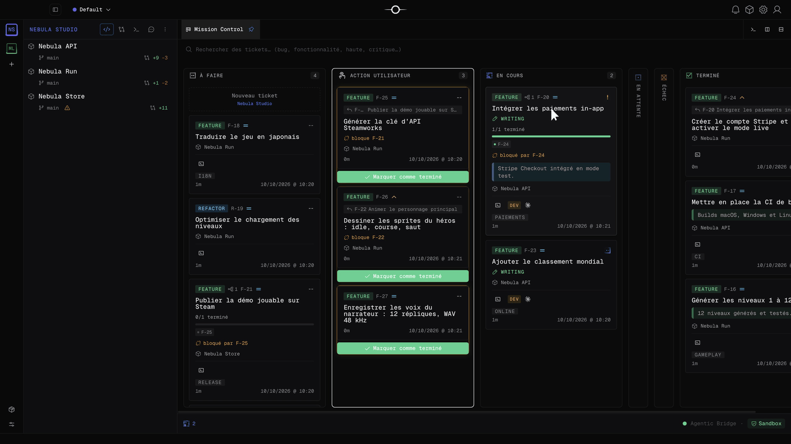
Task: Click the alert exclamation on F-20 card
Action: (608, 97)
